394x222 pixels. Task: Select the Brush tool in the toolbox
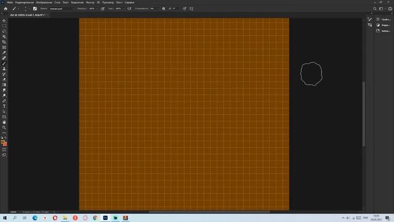[x=4, y=64]
